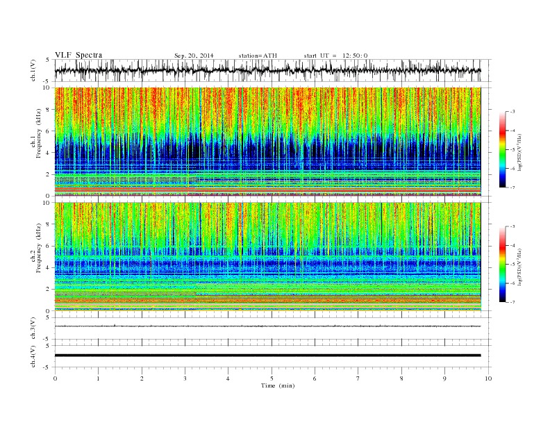Click time axis tick label "3"
The height and width of the screenshot is (425, 550).
(x=185, y=378)
